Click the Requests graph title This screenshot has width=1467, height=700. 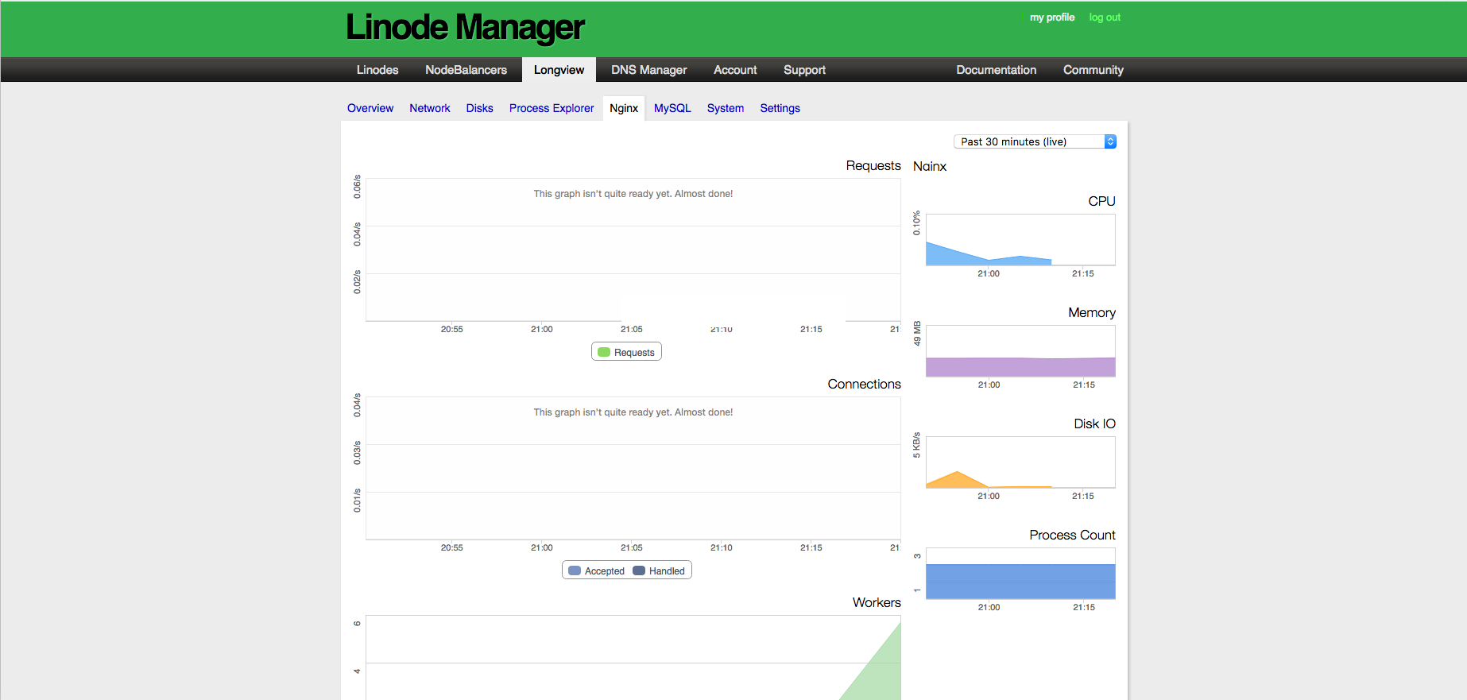click(x=873, y=165)
